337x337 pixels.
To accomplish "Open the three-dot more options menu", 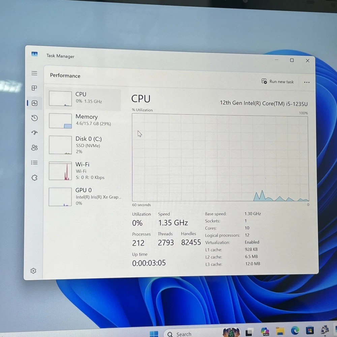I will [306, 82].
